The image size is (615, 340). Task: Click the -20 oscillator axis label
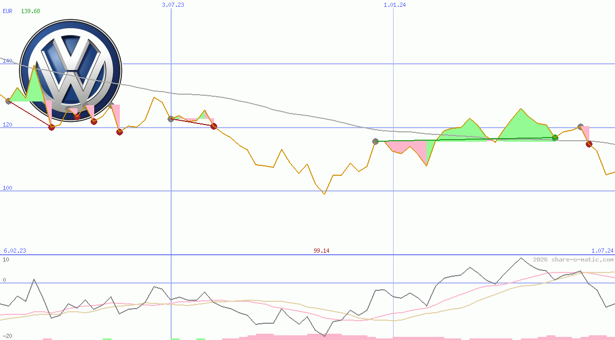pos(7,335)
